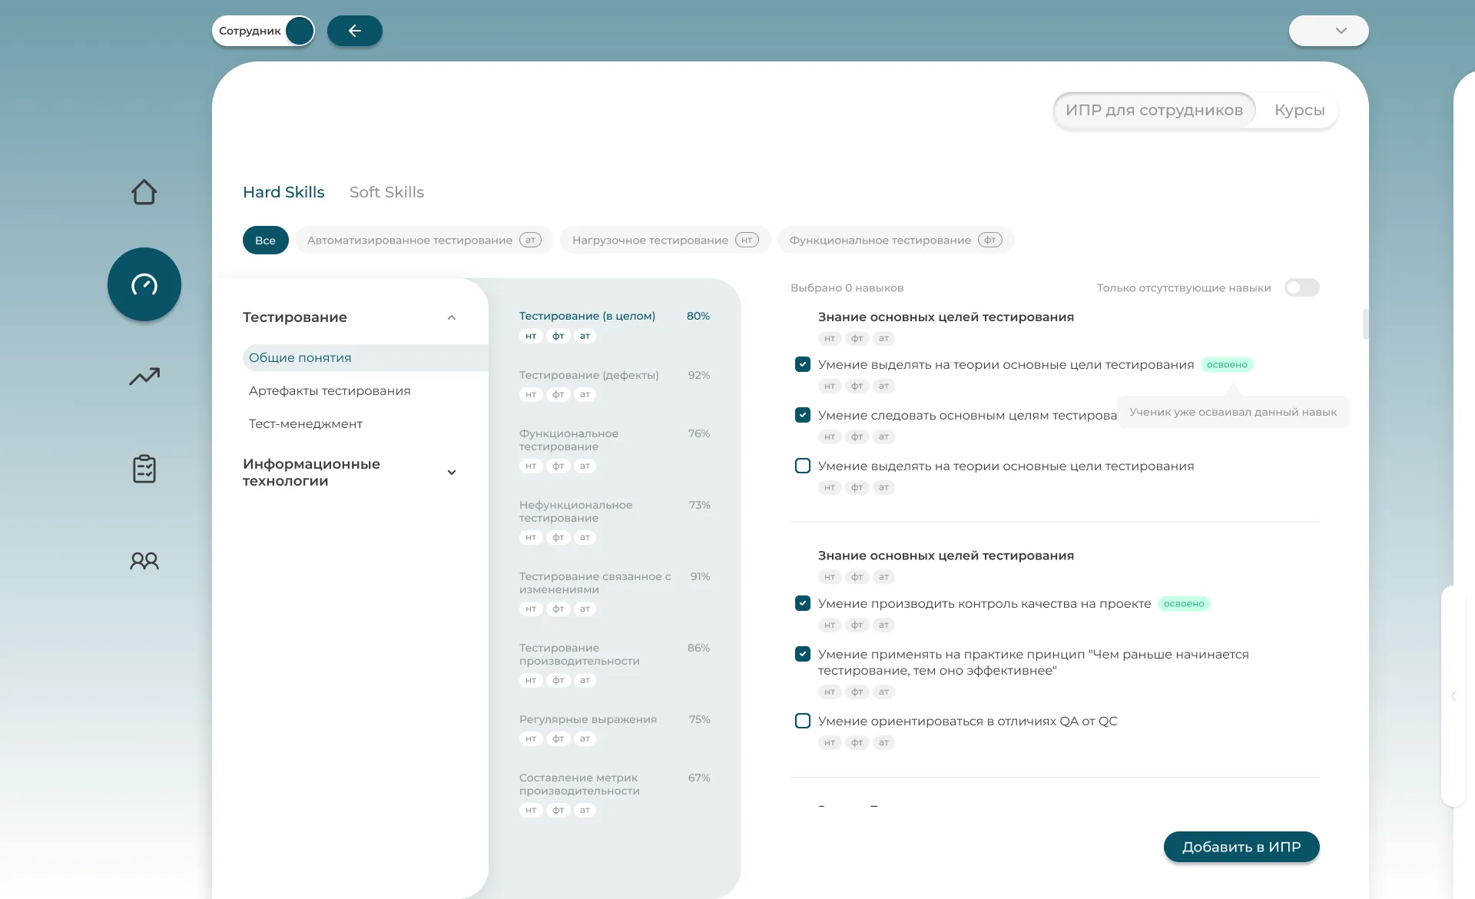Check 'Умение ориентироваться в отличиях QA от QC'
This screenshot has height=899, width=1475.
point(803,721)
